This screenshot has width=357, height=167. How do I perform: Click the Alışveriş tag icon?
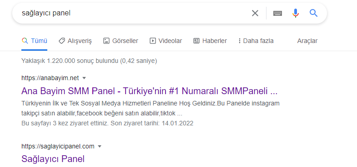coord(62,41)
